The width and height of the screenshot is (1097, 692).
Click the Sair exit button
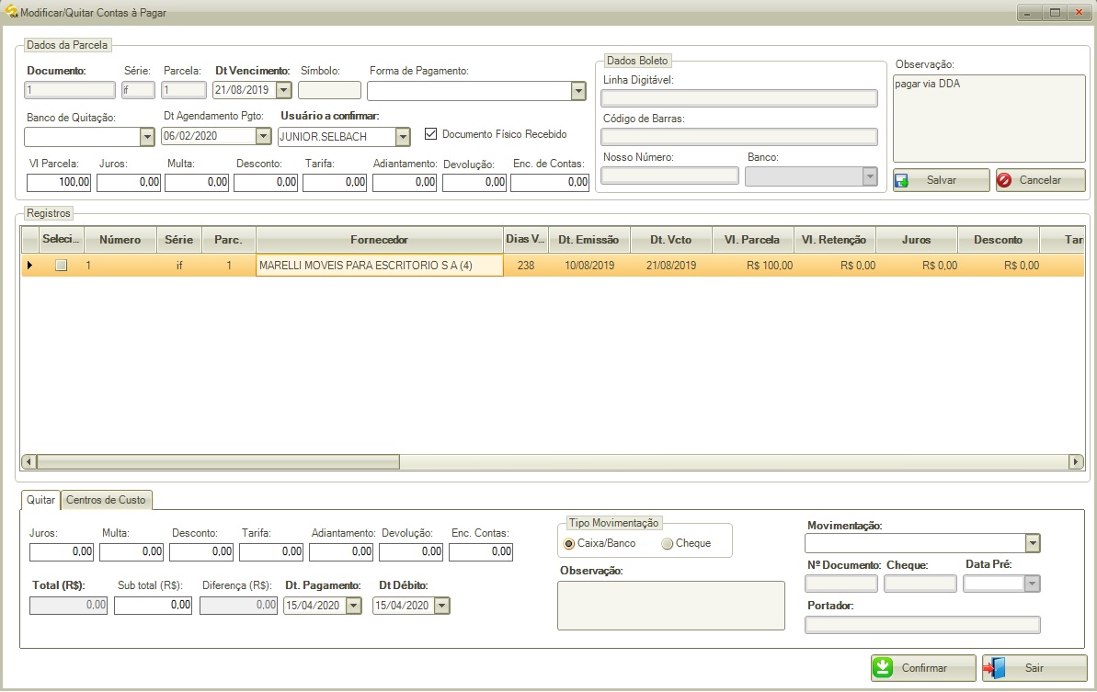1034,667
